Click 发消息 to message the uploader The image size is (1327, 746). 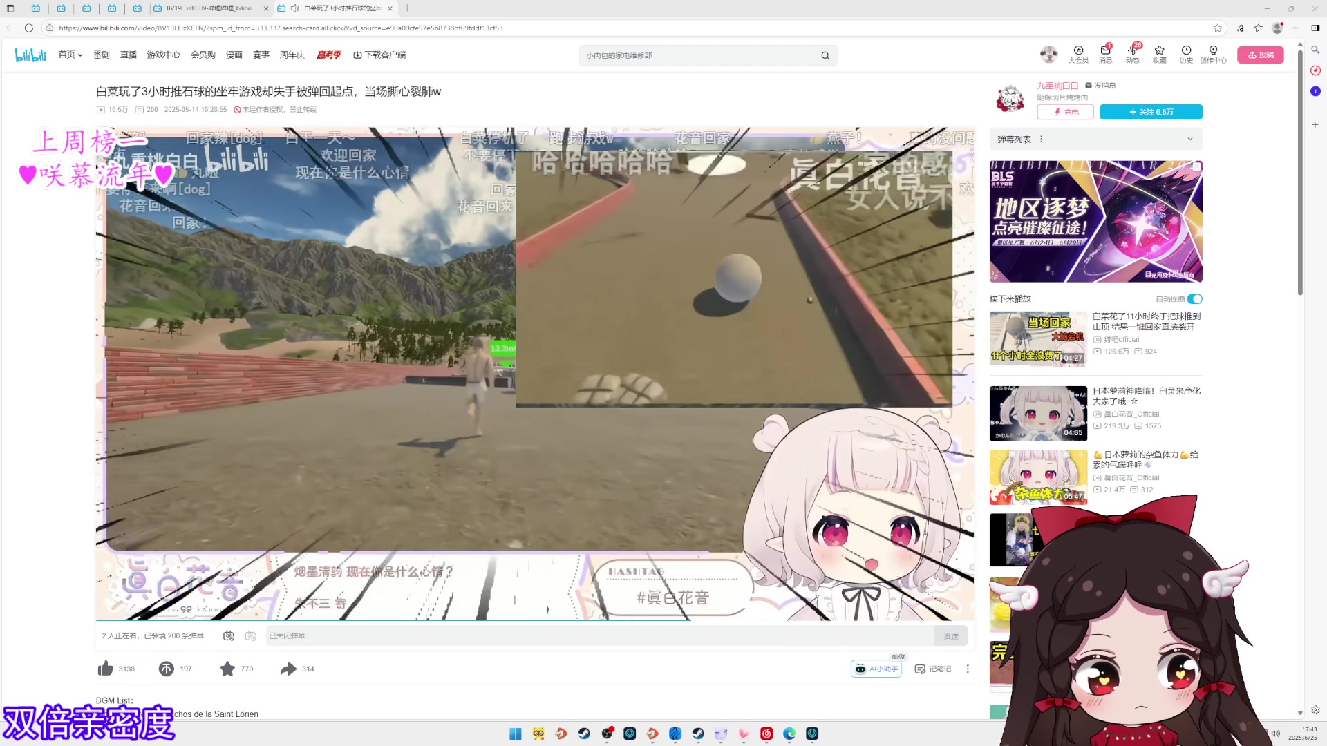click(1101, 86)
